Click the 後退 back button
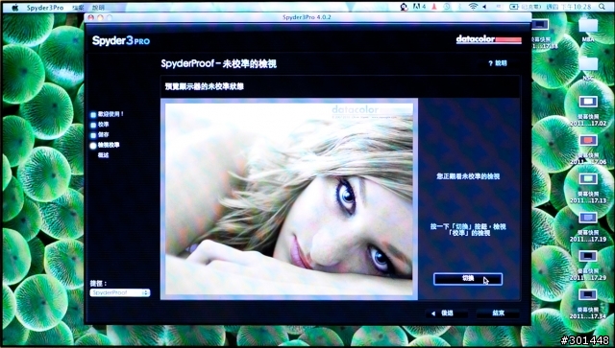This screenshot has height=348, width=615. [447, 313]
